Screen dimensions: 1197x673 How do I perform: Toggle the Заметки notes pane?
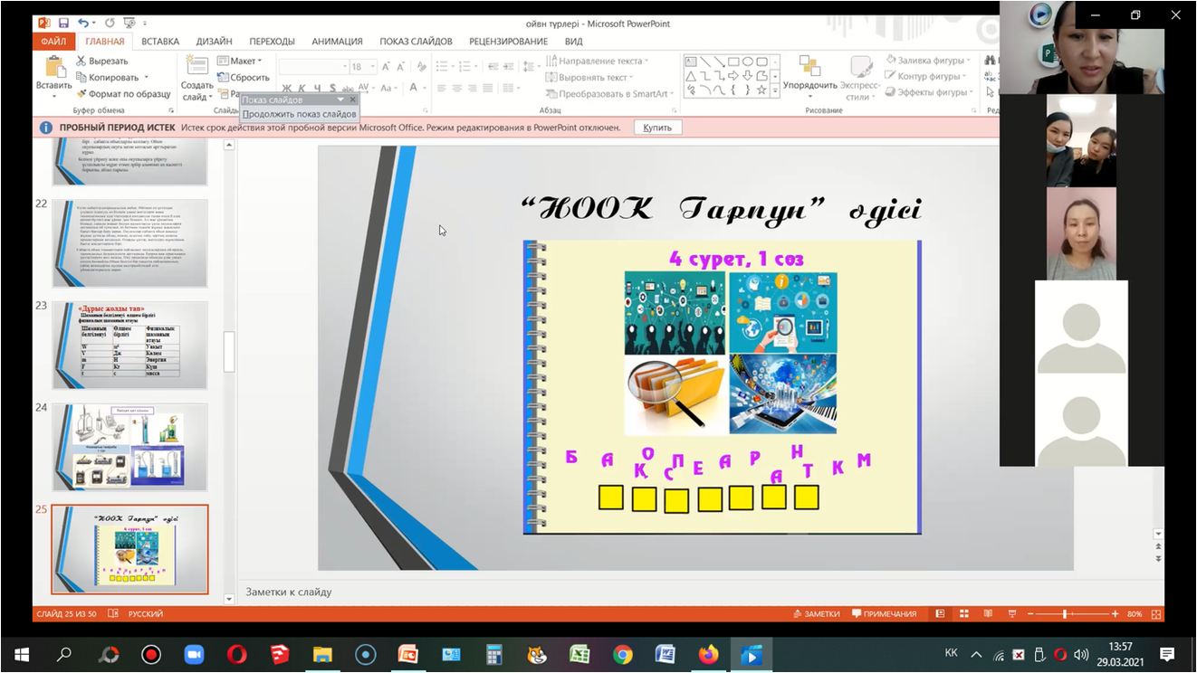click(816, 614)
